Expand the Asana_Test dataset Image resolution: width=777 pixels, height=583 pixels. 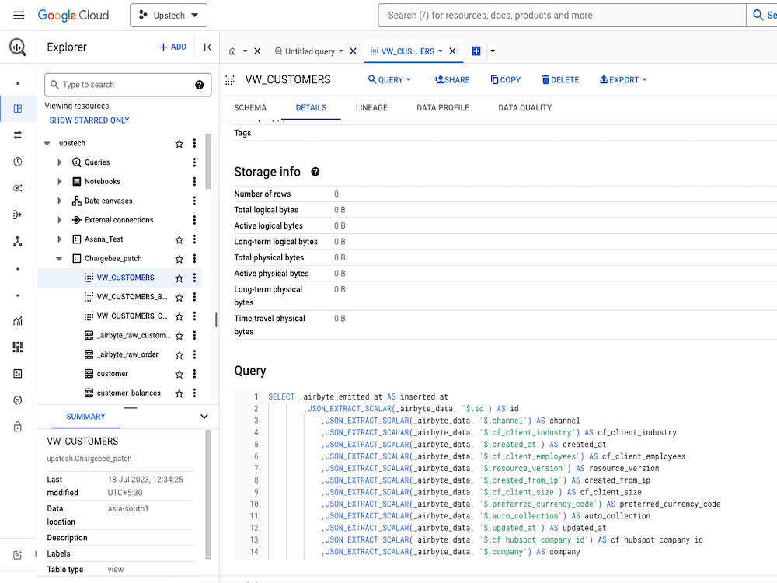pyautogui.click(x=60, y=239)
